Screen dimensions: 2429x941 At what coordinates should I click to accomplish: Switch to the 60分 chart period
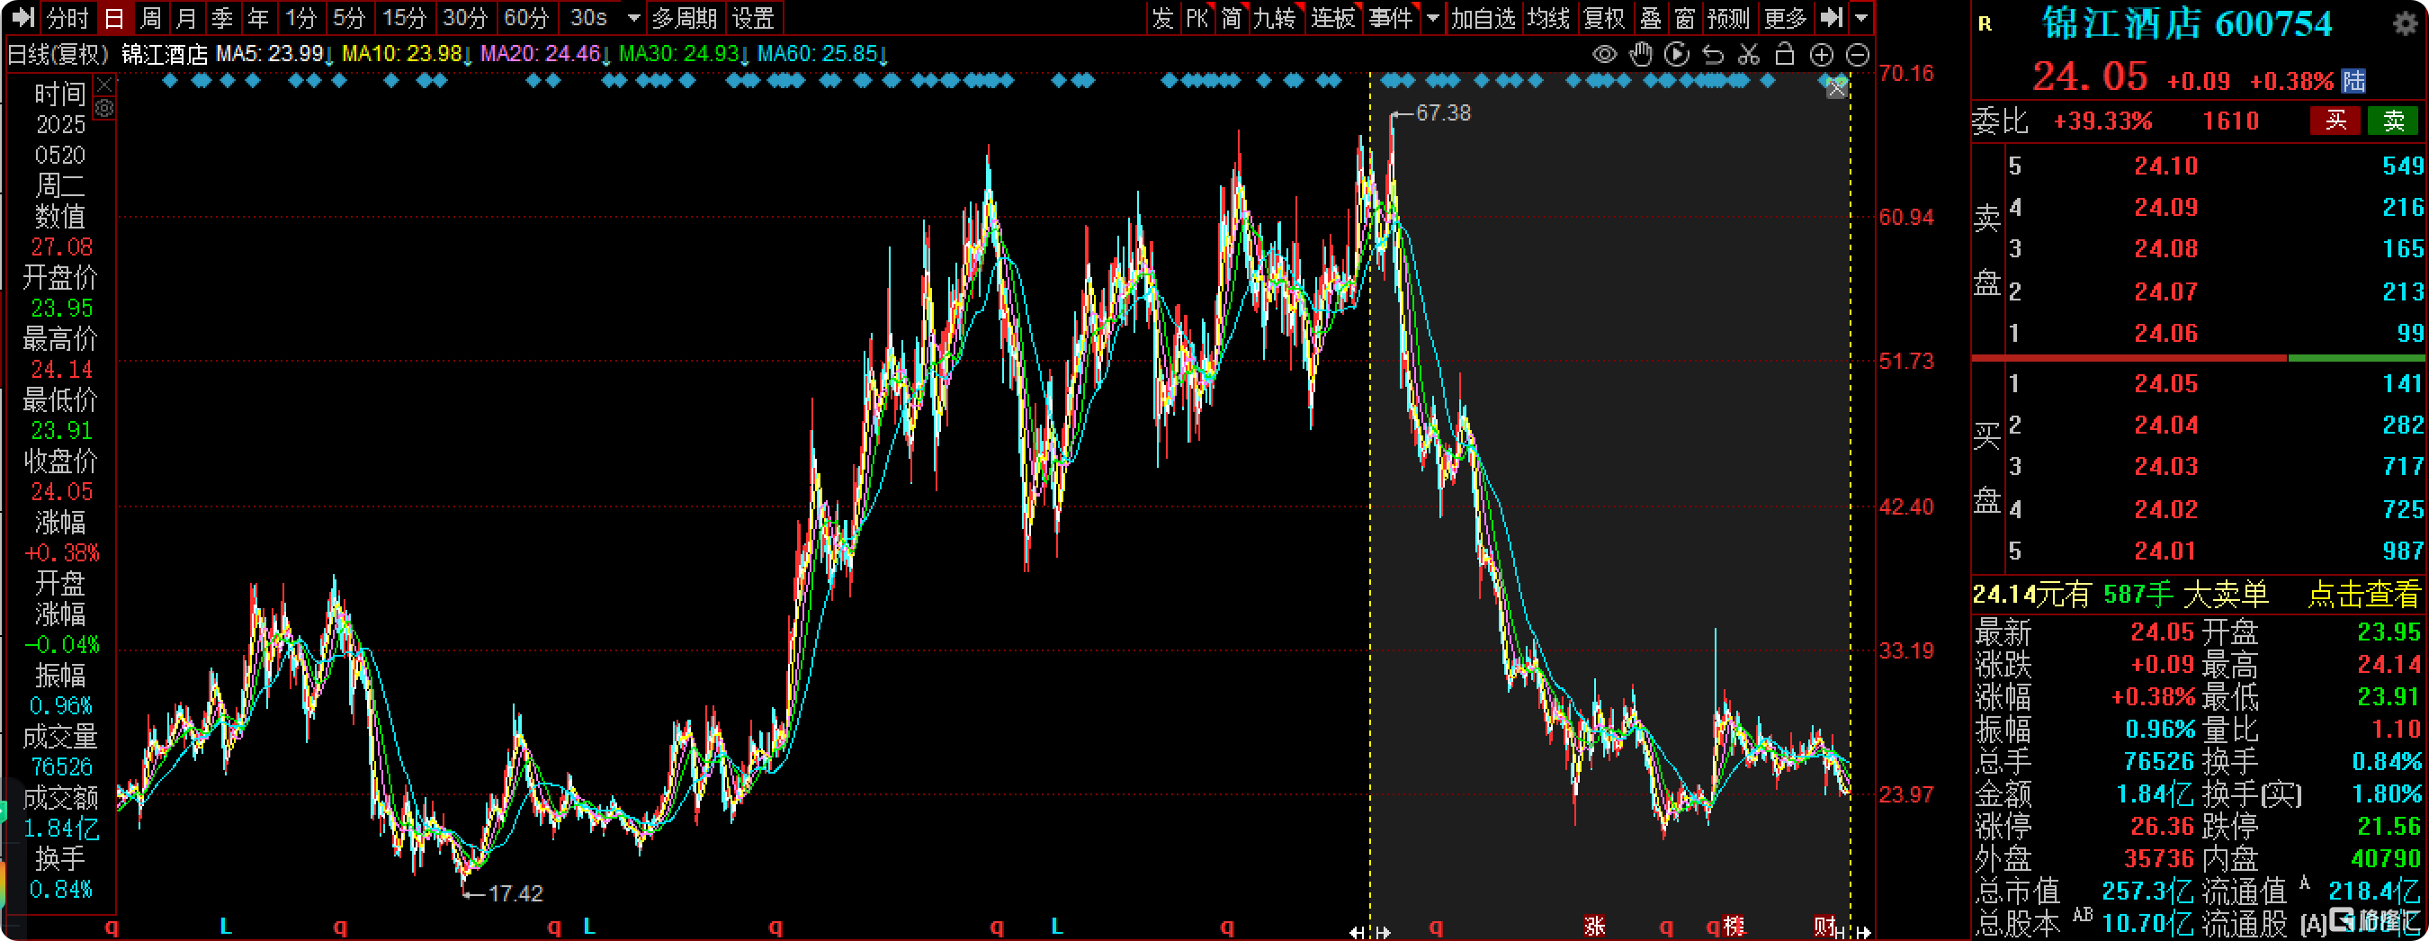(526, 17)
